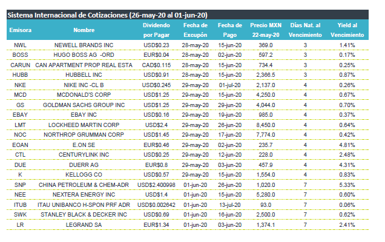Select the CTL ticker cell
The height and width of the screenshot is (242, 385).
[x=20, y=155]
